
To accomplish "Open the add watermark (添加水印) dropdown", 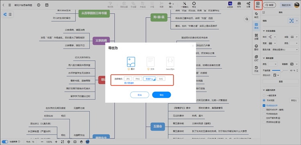I will pyautogui.click(x=276, y=75).
